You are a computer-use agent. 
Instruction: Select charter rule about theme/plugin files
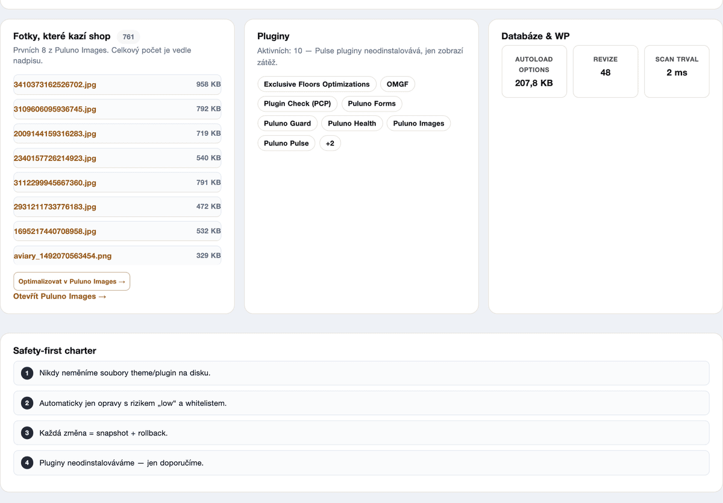[361, 373]
